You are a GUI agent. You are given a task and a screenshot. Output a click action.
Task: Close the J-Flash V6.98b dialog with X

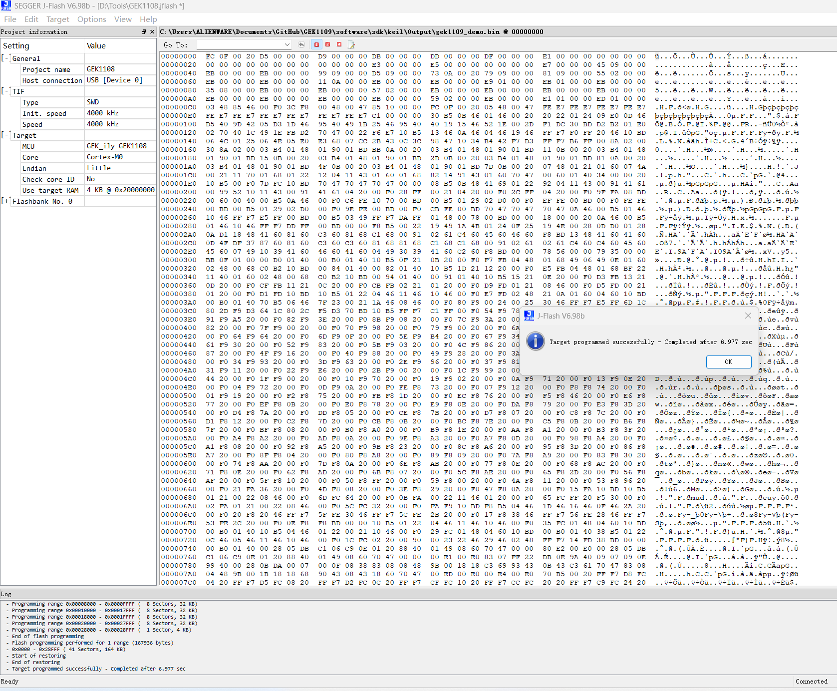(748, 316)
